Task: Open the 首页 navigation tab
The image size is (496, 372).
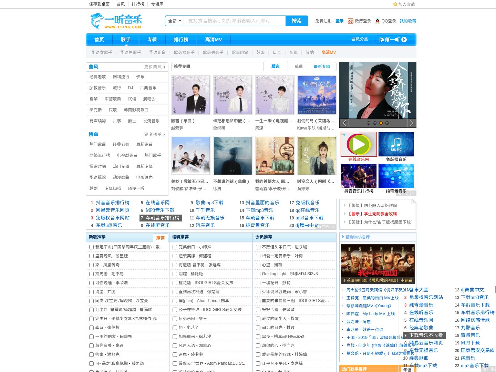Action: (99, 40)
